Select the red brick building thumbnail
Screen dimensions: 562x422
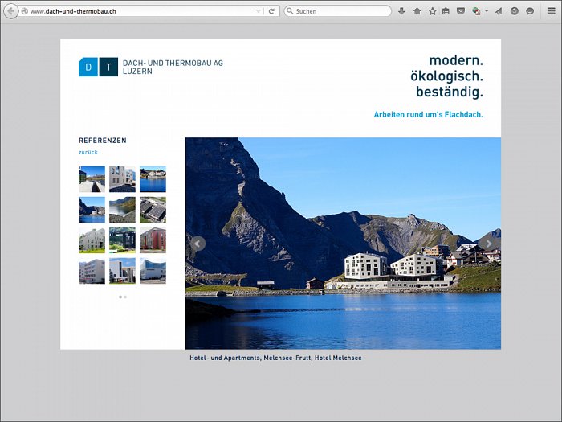pyautogui.click(x=153, y=240)
